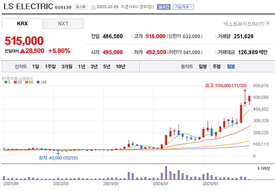Viewport: 275px width, 191px height.
Task: Click the 거래량 volume legend
Action: click(264, 168)
